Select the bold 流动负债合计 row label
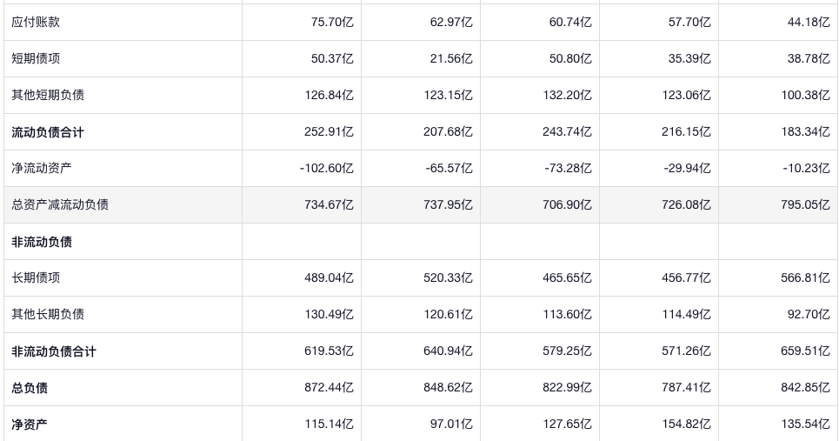 pyautogui.click(x=48, y=132)
